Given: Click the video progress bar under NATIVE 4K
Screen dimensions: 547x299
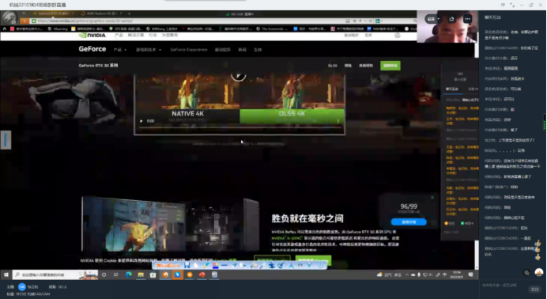Looking at the screenshot, I should coord(240,128).
